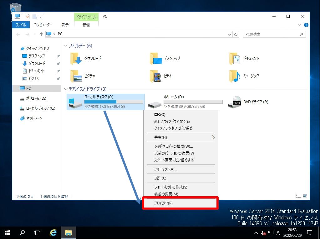
Task: Select the DVD ドライブ (F:) item
Action: coord(248,102)
